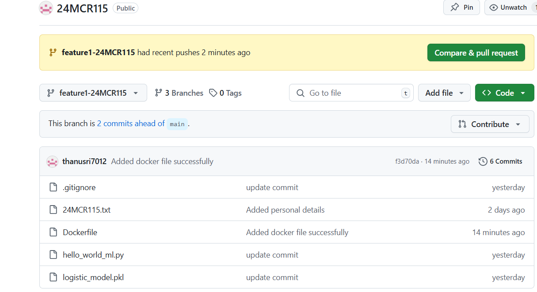Open Dockerfile row's Added docker file successfully message
The width and height of the screenshot is (537, 292).
tap(297, 232)
